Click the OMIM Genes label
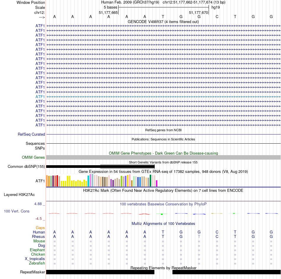281x279 pixels. click(x=33, y=158)
